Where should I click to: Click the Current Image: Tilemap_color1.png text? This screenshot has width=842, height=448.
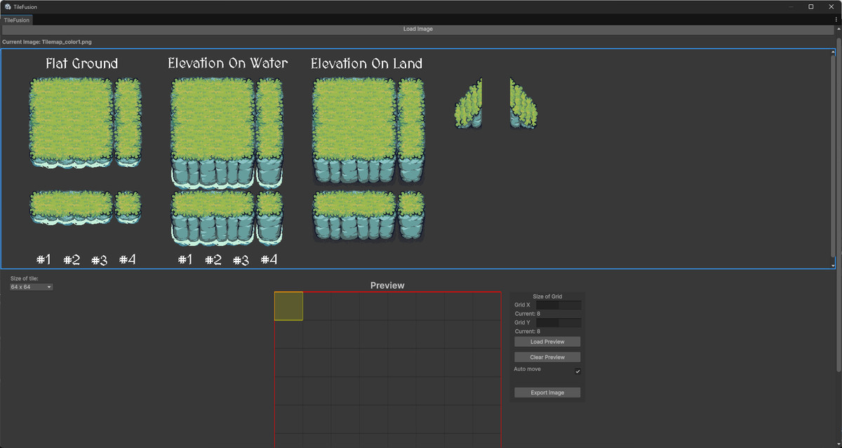(46, 42)
